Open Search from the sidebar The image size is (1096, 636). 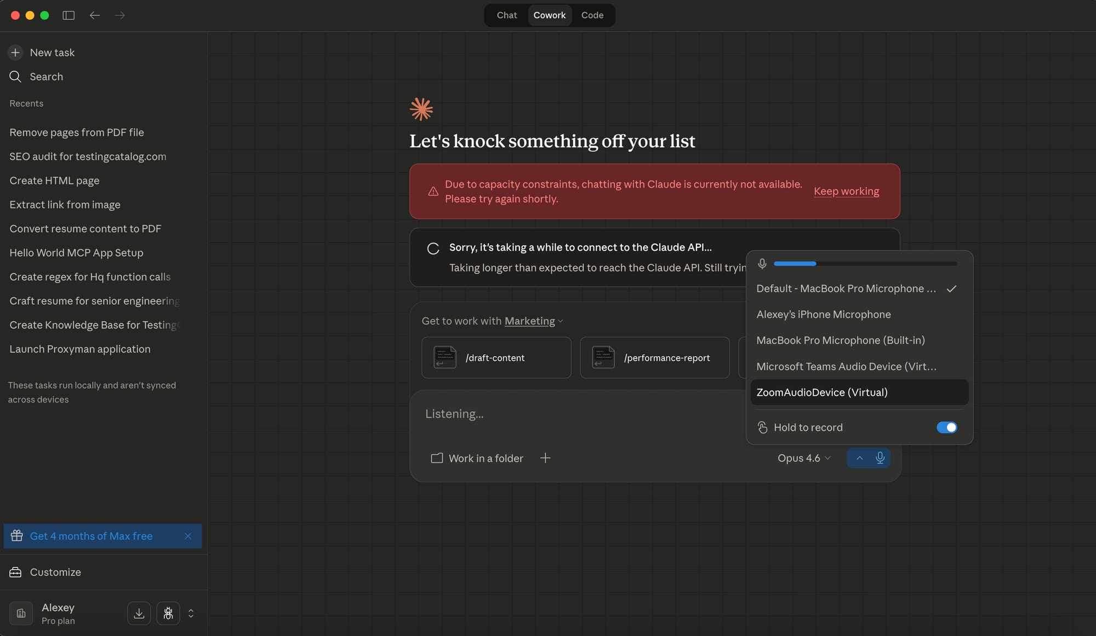tap(46, 77)
